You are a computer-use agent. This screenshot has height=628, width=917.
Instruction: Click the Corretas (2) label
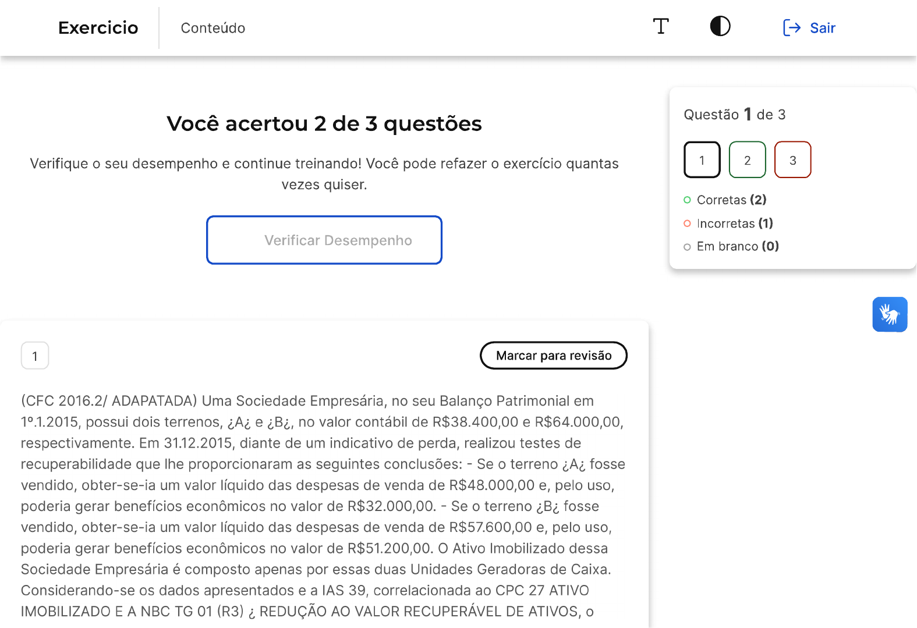pos(732,200)
